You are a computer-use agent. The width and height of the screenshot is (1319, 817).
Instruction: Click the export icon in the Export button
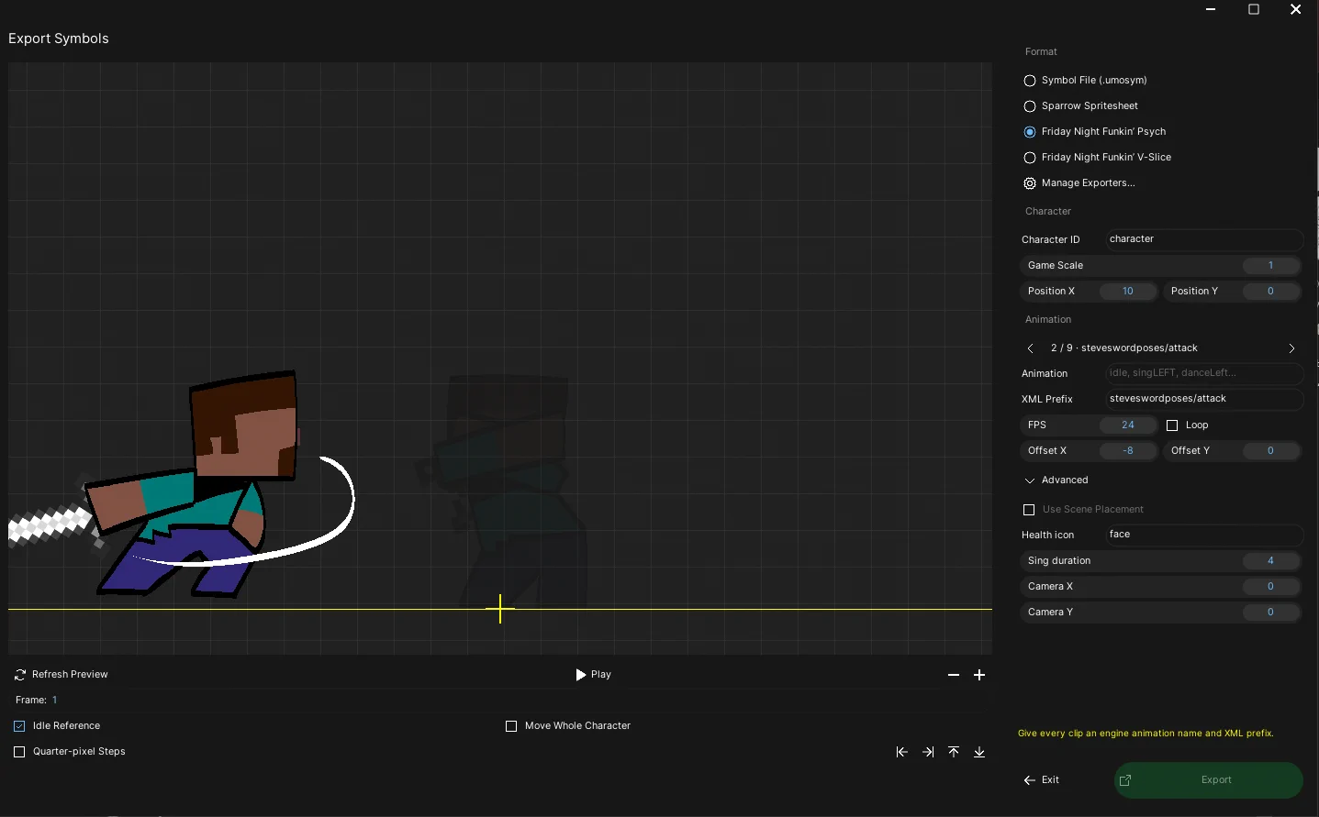1125,780
